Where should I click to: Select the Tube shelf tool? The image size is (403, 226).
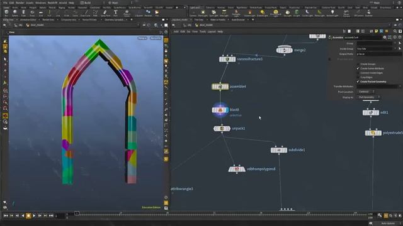point(23,13)
